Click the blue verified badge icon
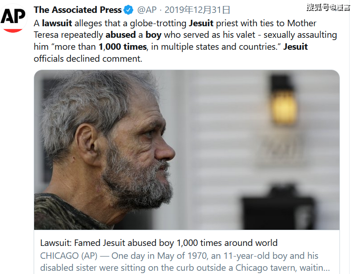 129,10
